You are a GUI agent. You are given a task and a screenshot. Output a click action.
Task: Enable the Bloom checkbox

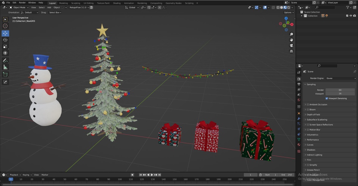(x=308, y=109)
